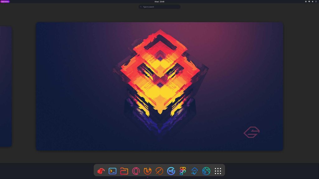Click the blue diamond app icon
Image resolution: width=319 pixels, height=179 pixels.
pyautogui.click(x=194, y=171)
